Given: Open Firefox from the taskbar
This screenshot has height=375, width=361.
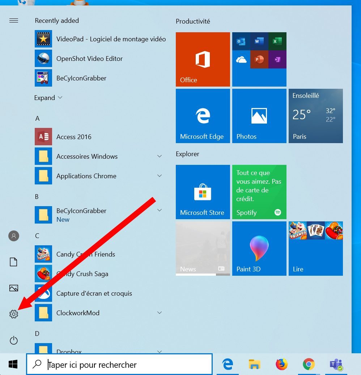Looking at the screenshot, I should coord(282,364).
